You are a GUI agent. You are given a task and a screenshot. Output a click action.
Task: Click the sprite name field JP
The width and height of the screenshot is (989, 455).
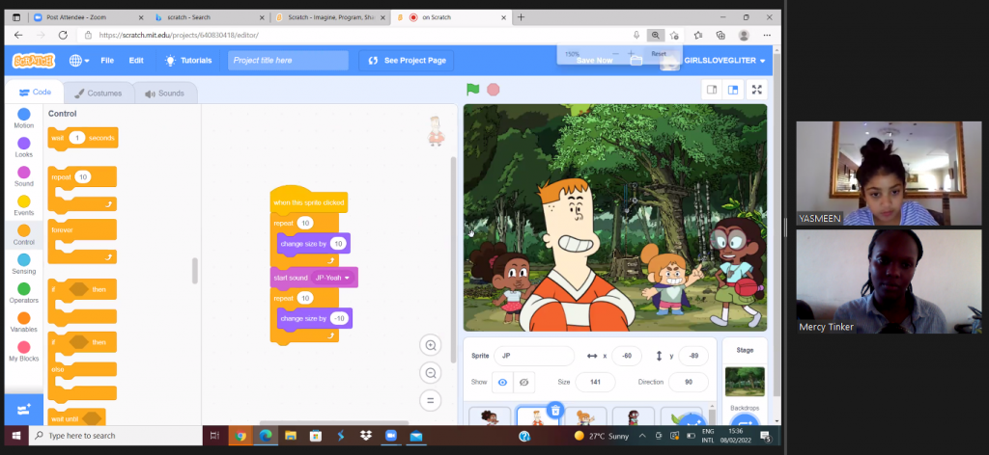pos(534,356)
